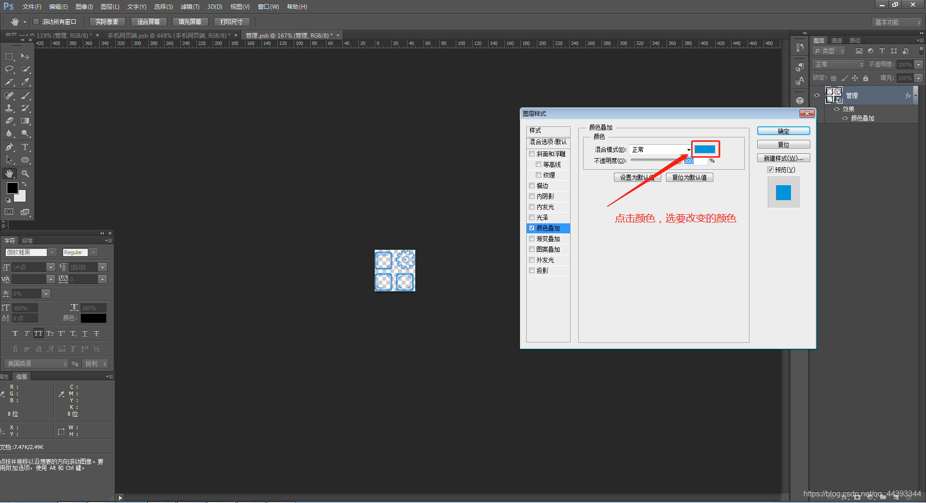This screenshot has height=503, width=926.
Task: Open the 3D panel cube icon
Action: pos(800,100)
